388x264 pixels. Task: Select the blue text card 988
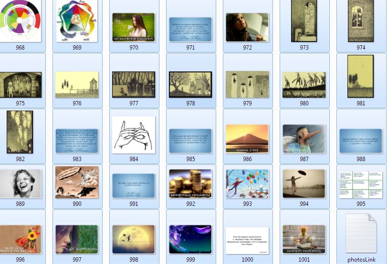pyautogui.click(x=361, y=141)
